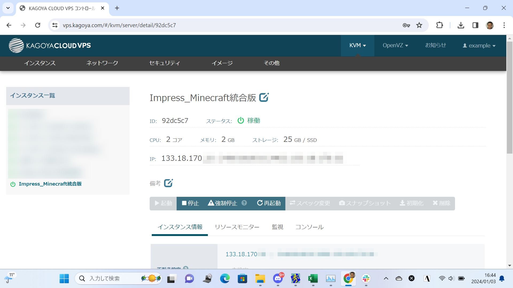Expand the OpenVZ dropdown menu
513x288 pixels.
(x=395, y=46)
